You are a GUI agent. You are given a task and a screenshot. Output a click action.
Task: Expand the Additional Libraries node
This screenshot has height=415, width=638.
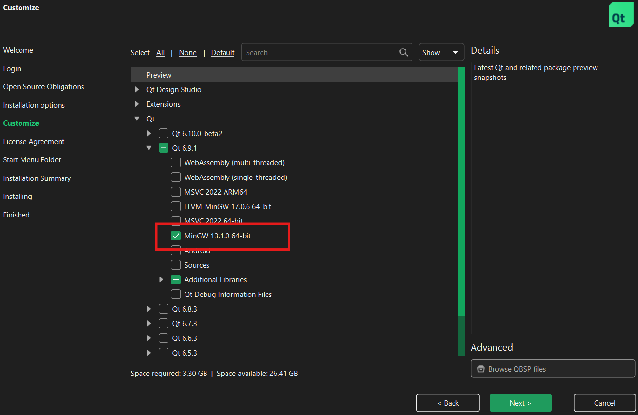click(161, 279)
